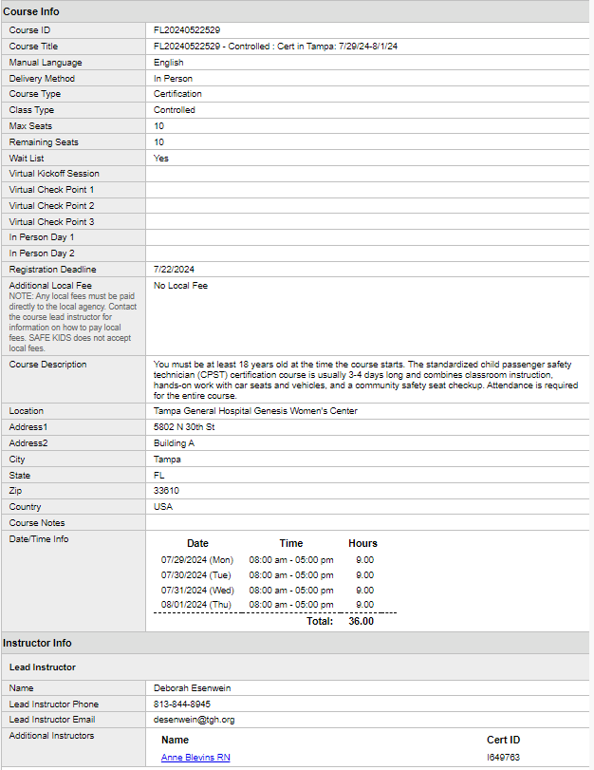594x770 pixels.
Task: Open the Anne Blevins RN instructor link
Action: pyautogui.click(x=195, y=758)
